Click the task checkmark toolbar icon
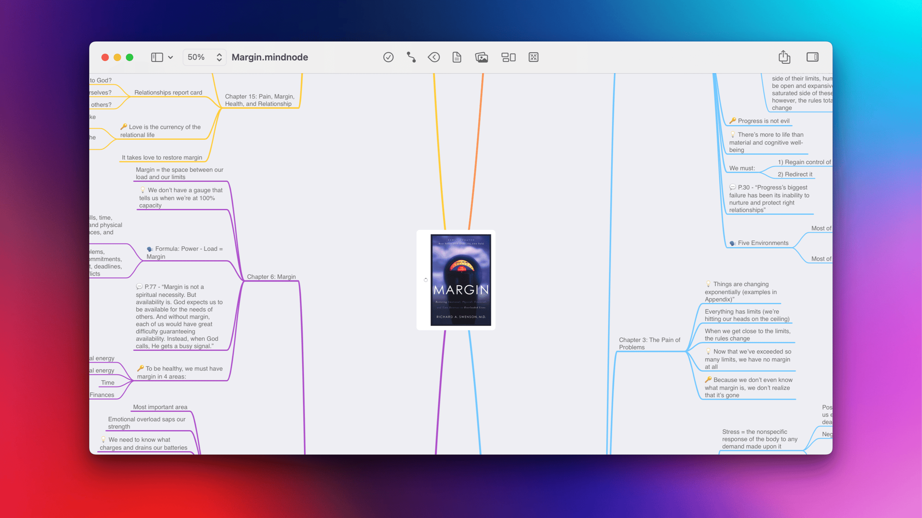The width and height of the screenshot is (922, 518). point(388,57)
